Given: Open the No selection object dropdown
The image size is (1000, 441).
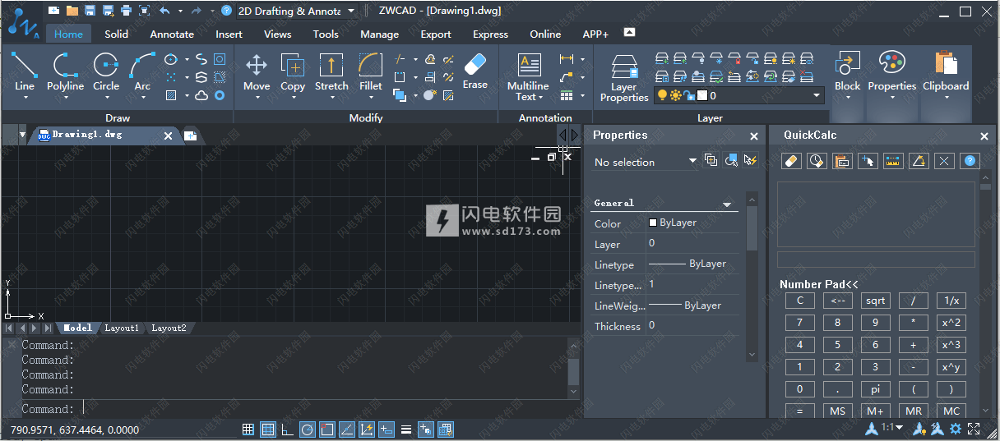Looking at the screenshot, I should pos(692,161).
